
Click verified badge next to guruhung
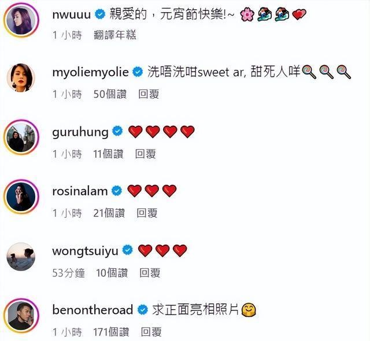[x=117, y=131]
